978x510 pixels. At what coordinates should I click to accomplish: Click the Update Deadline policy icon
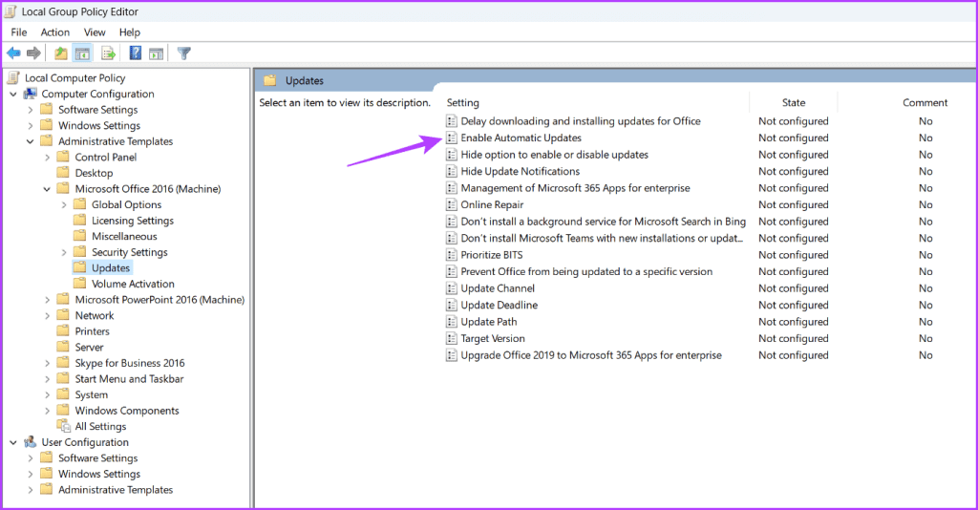pos(452,305)
